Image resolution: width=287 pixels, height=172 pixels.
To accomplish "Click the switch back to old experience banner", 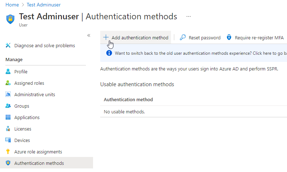I will [194, 53].
